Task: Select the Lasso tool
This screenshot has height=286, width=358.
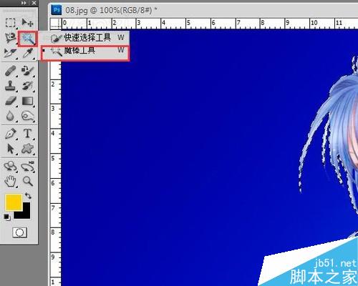Action: pos(10,38)
